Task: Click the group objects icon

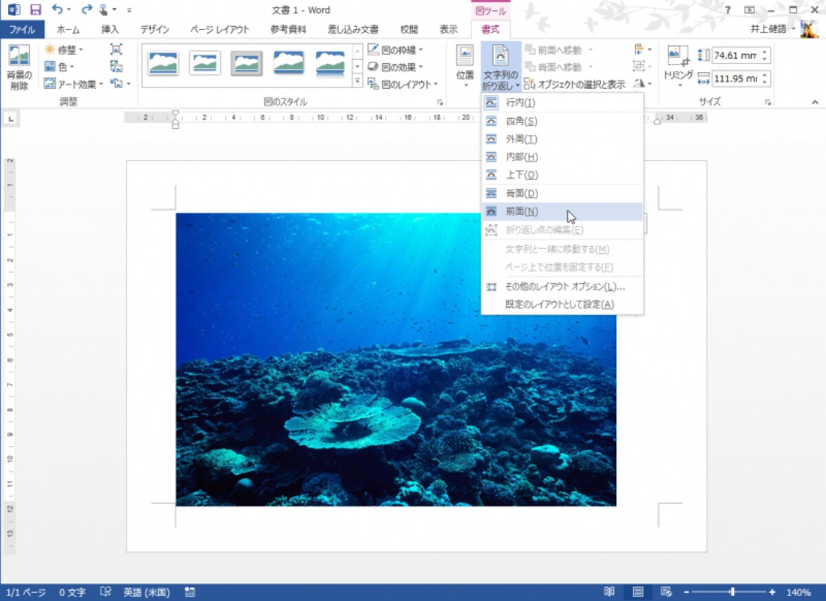Action: click(640, 66)
